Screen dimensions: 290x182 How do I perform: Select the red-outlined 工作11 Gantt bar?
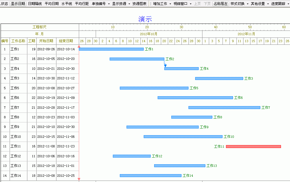(x=253, y=147)
